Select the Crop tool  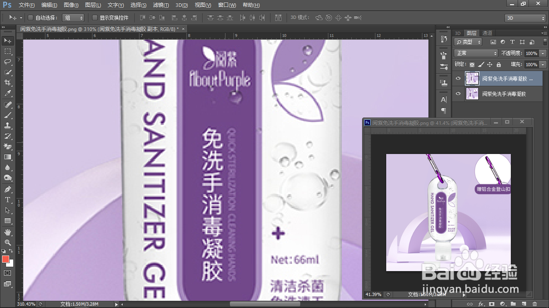(8, 83)
